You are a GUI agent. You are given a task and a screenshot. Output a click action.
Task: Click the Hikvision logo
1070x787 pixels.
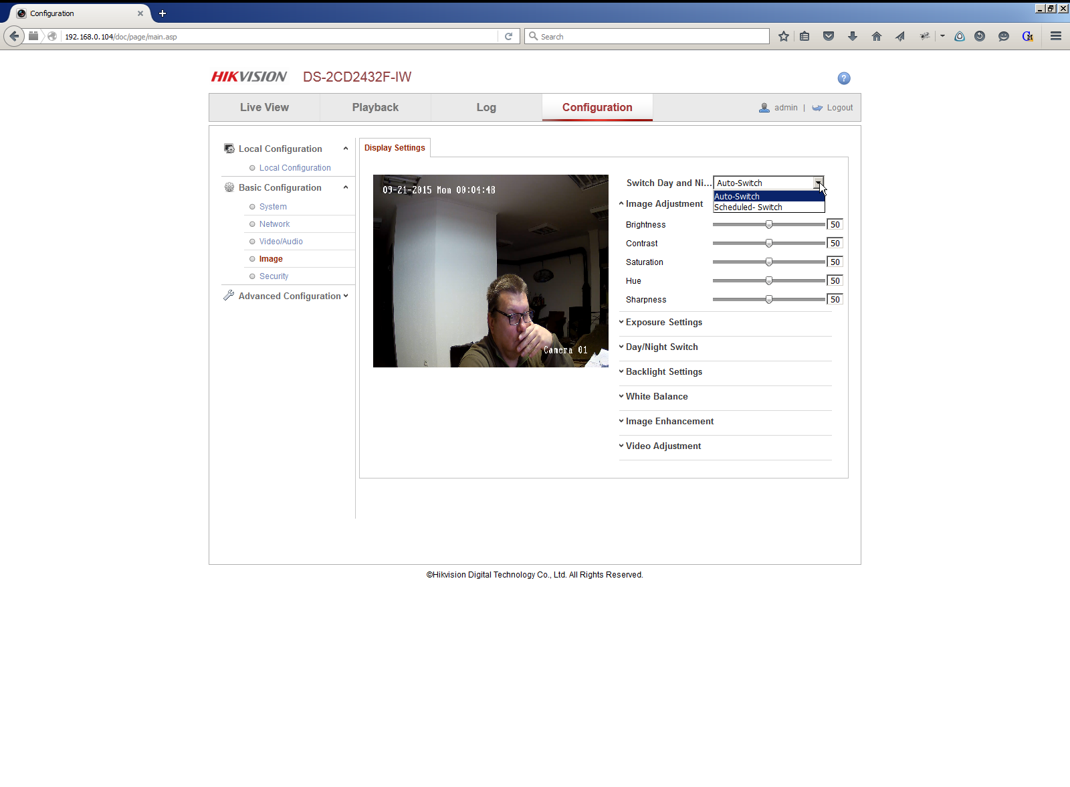[249, 77]
